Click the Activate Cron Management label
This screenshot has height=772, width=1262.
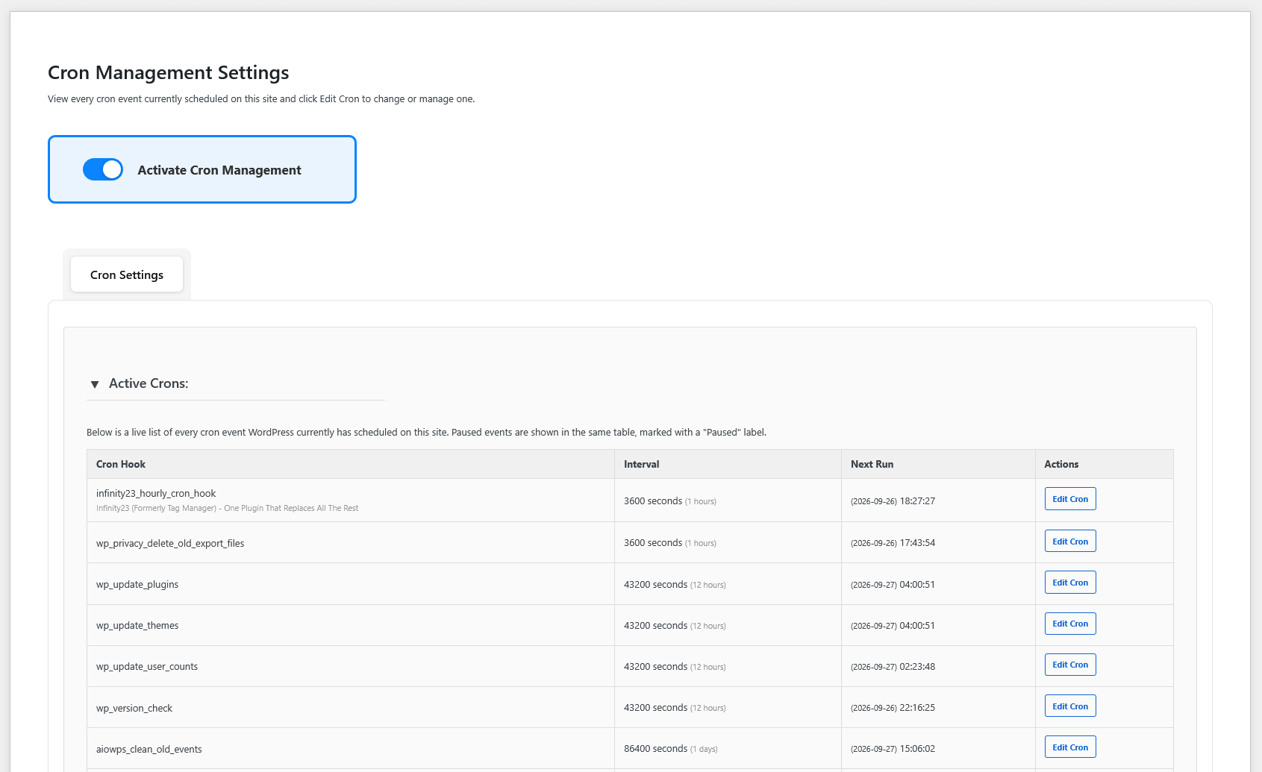(x=219, y=170)
